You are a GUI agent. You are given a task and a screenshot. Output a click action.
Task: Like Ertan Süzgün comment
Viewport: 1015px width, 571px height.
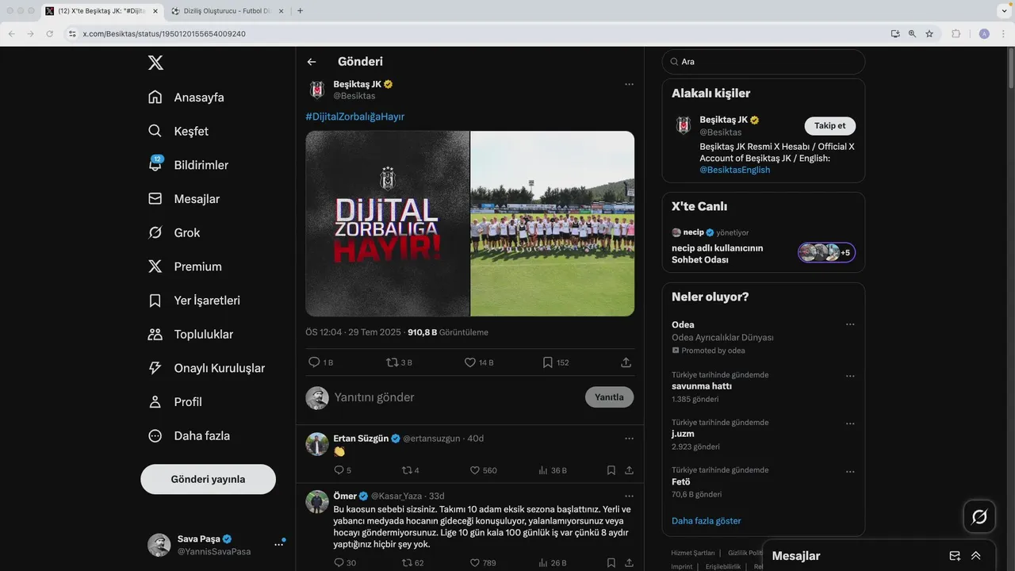click(x=484, y=470)
